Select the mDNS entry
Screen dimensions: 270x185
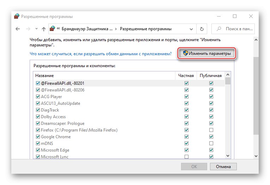coord(47,143)
